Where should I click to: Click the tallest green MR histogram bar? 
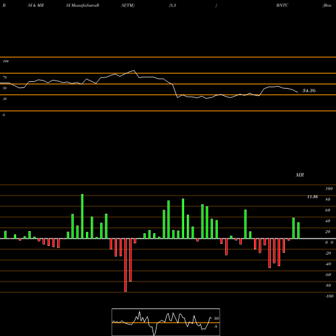(82, 216)
